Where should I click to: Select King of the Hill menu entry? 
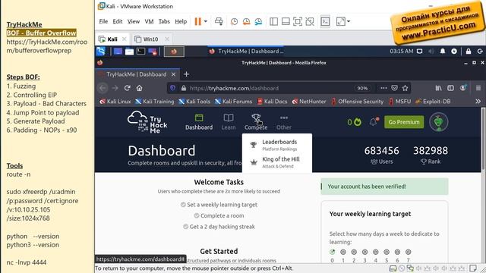coord(276,162)
